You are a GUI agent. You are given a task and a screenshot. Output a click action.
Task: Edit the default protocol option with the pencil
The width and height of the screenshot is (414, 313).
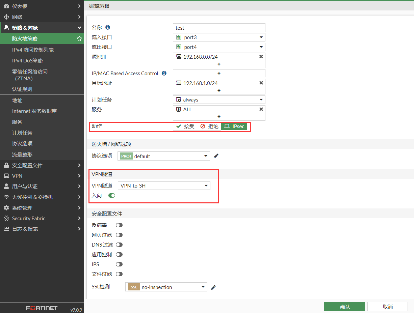[x=216, y=156]
